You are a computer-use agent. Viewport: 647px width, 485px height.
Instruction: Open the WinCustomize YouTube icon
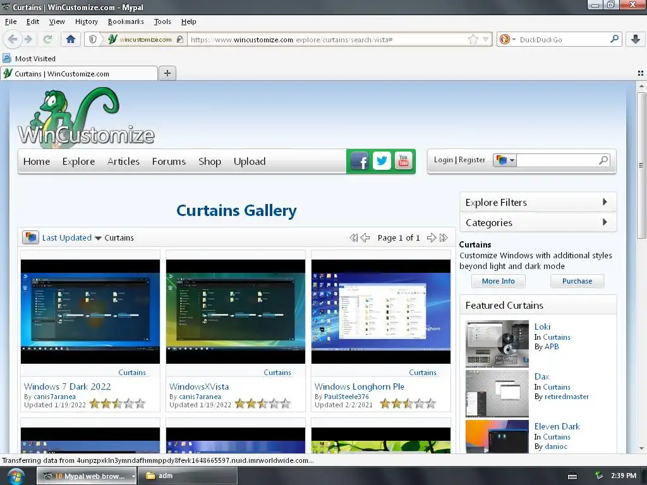pos(403,161)
